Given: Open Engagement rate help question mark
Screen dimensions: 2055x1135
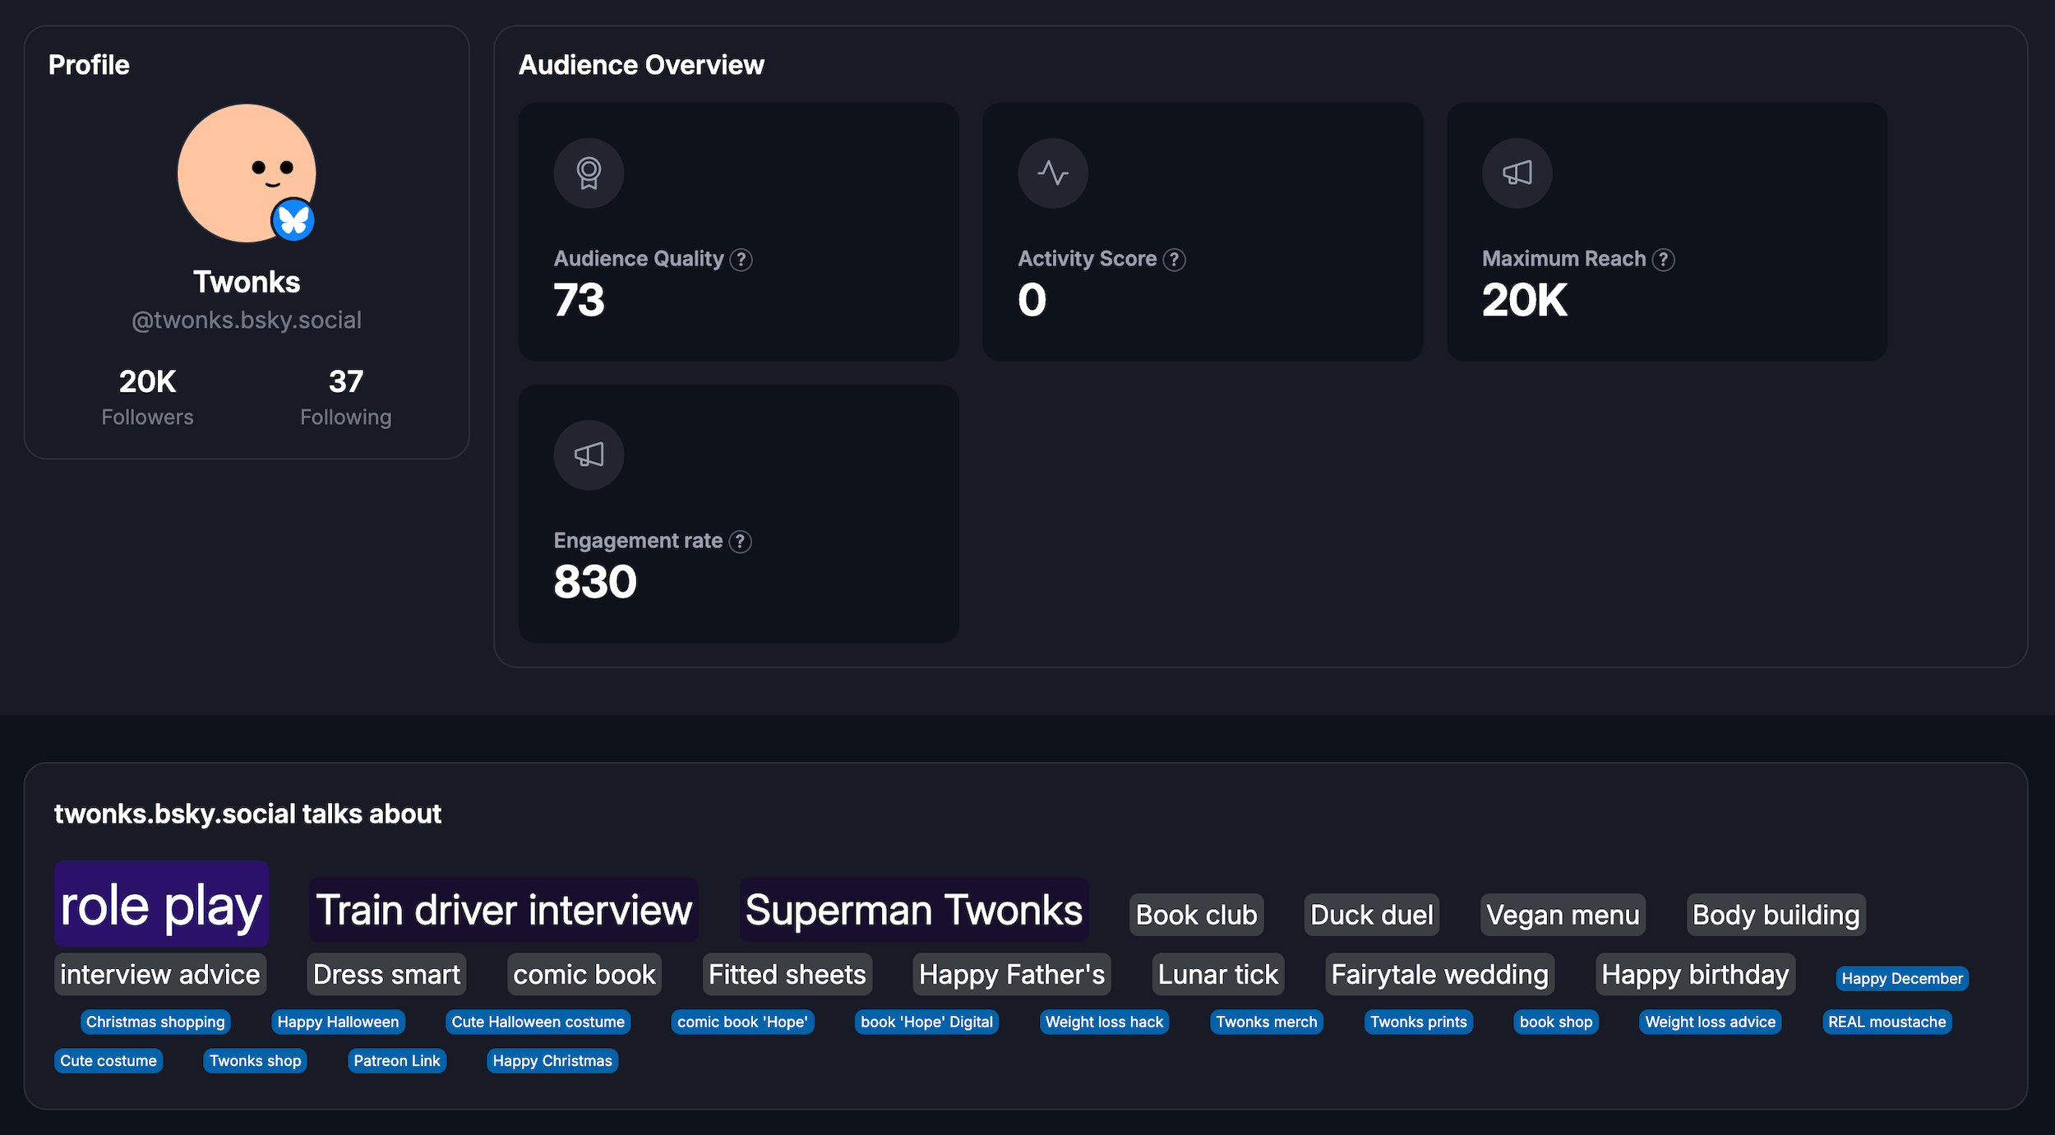Looking at the screenshot, I should click(x=740, y=542).
